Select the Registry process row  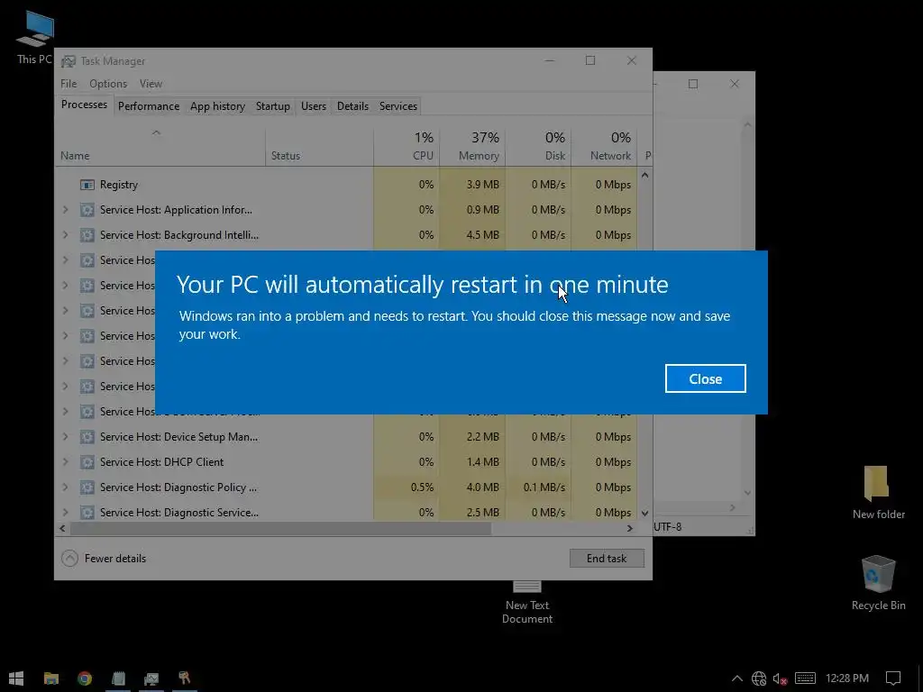pyautogui.click(x=346, y=185)
